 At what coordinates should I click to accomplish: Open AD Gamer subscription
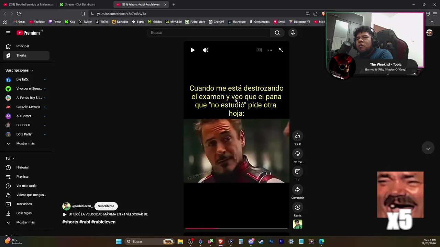point(26,116)
